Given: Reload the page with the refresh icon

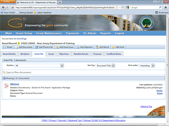Looking at the screenshot, I should pos(123,7).
